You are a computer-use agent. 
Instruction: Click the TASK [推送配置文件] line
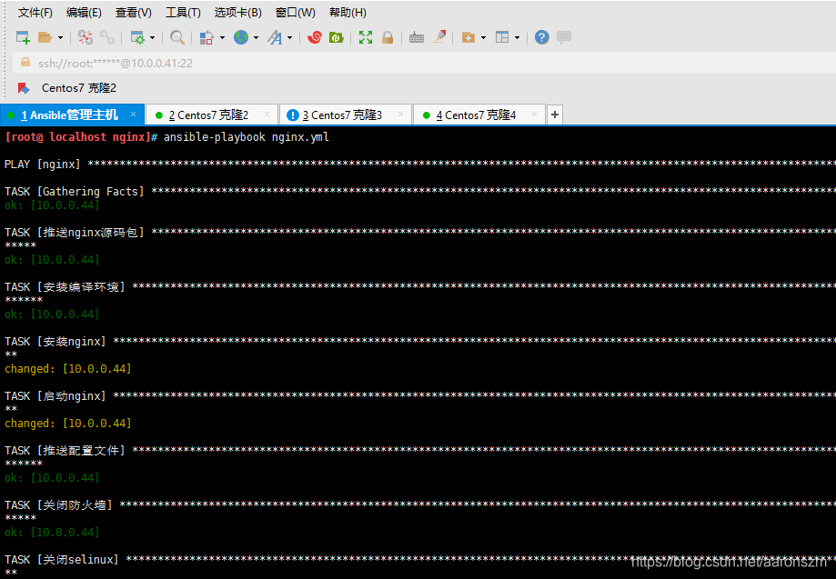(420, 451)
